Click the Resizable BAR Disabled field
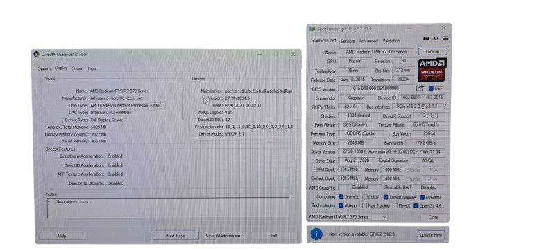The image size is (555, 249). pos(429,187)
